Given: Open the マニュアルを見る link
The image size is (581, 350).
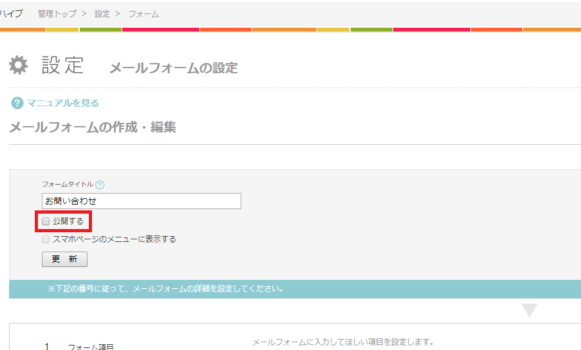Looking at the screenshot, I should pyautogui.click(x=63, y=103).
